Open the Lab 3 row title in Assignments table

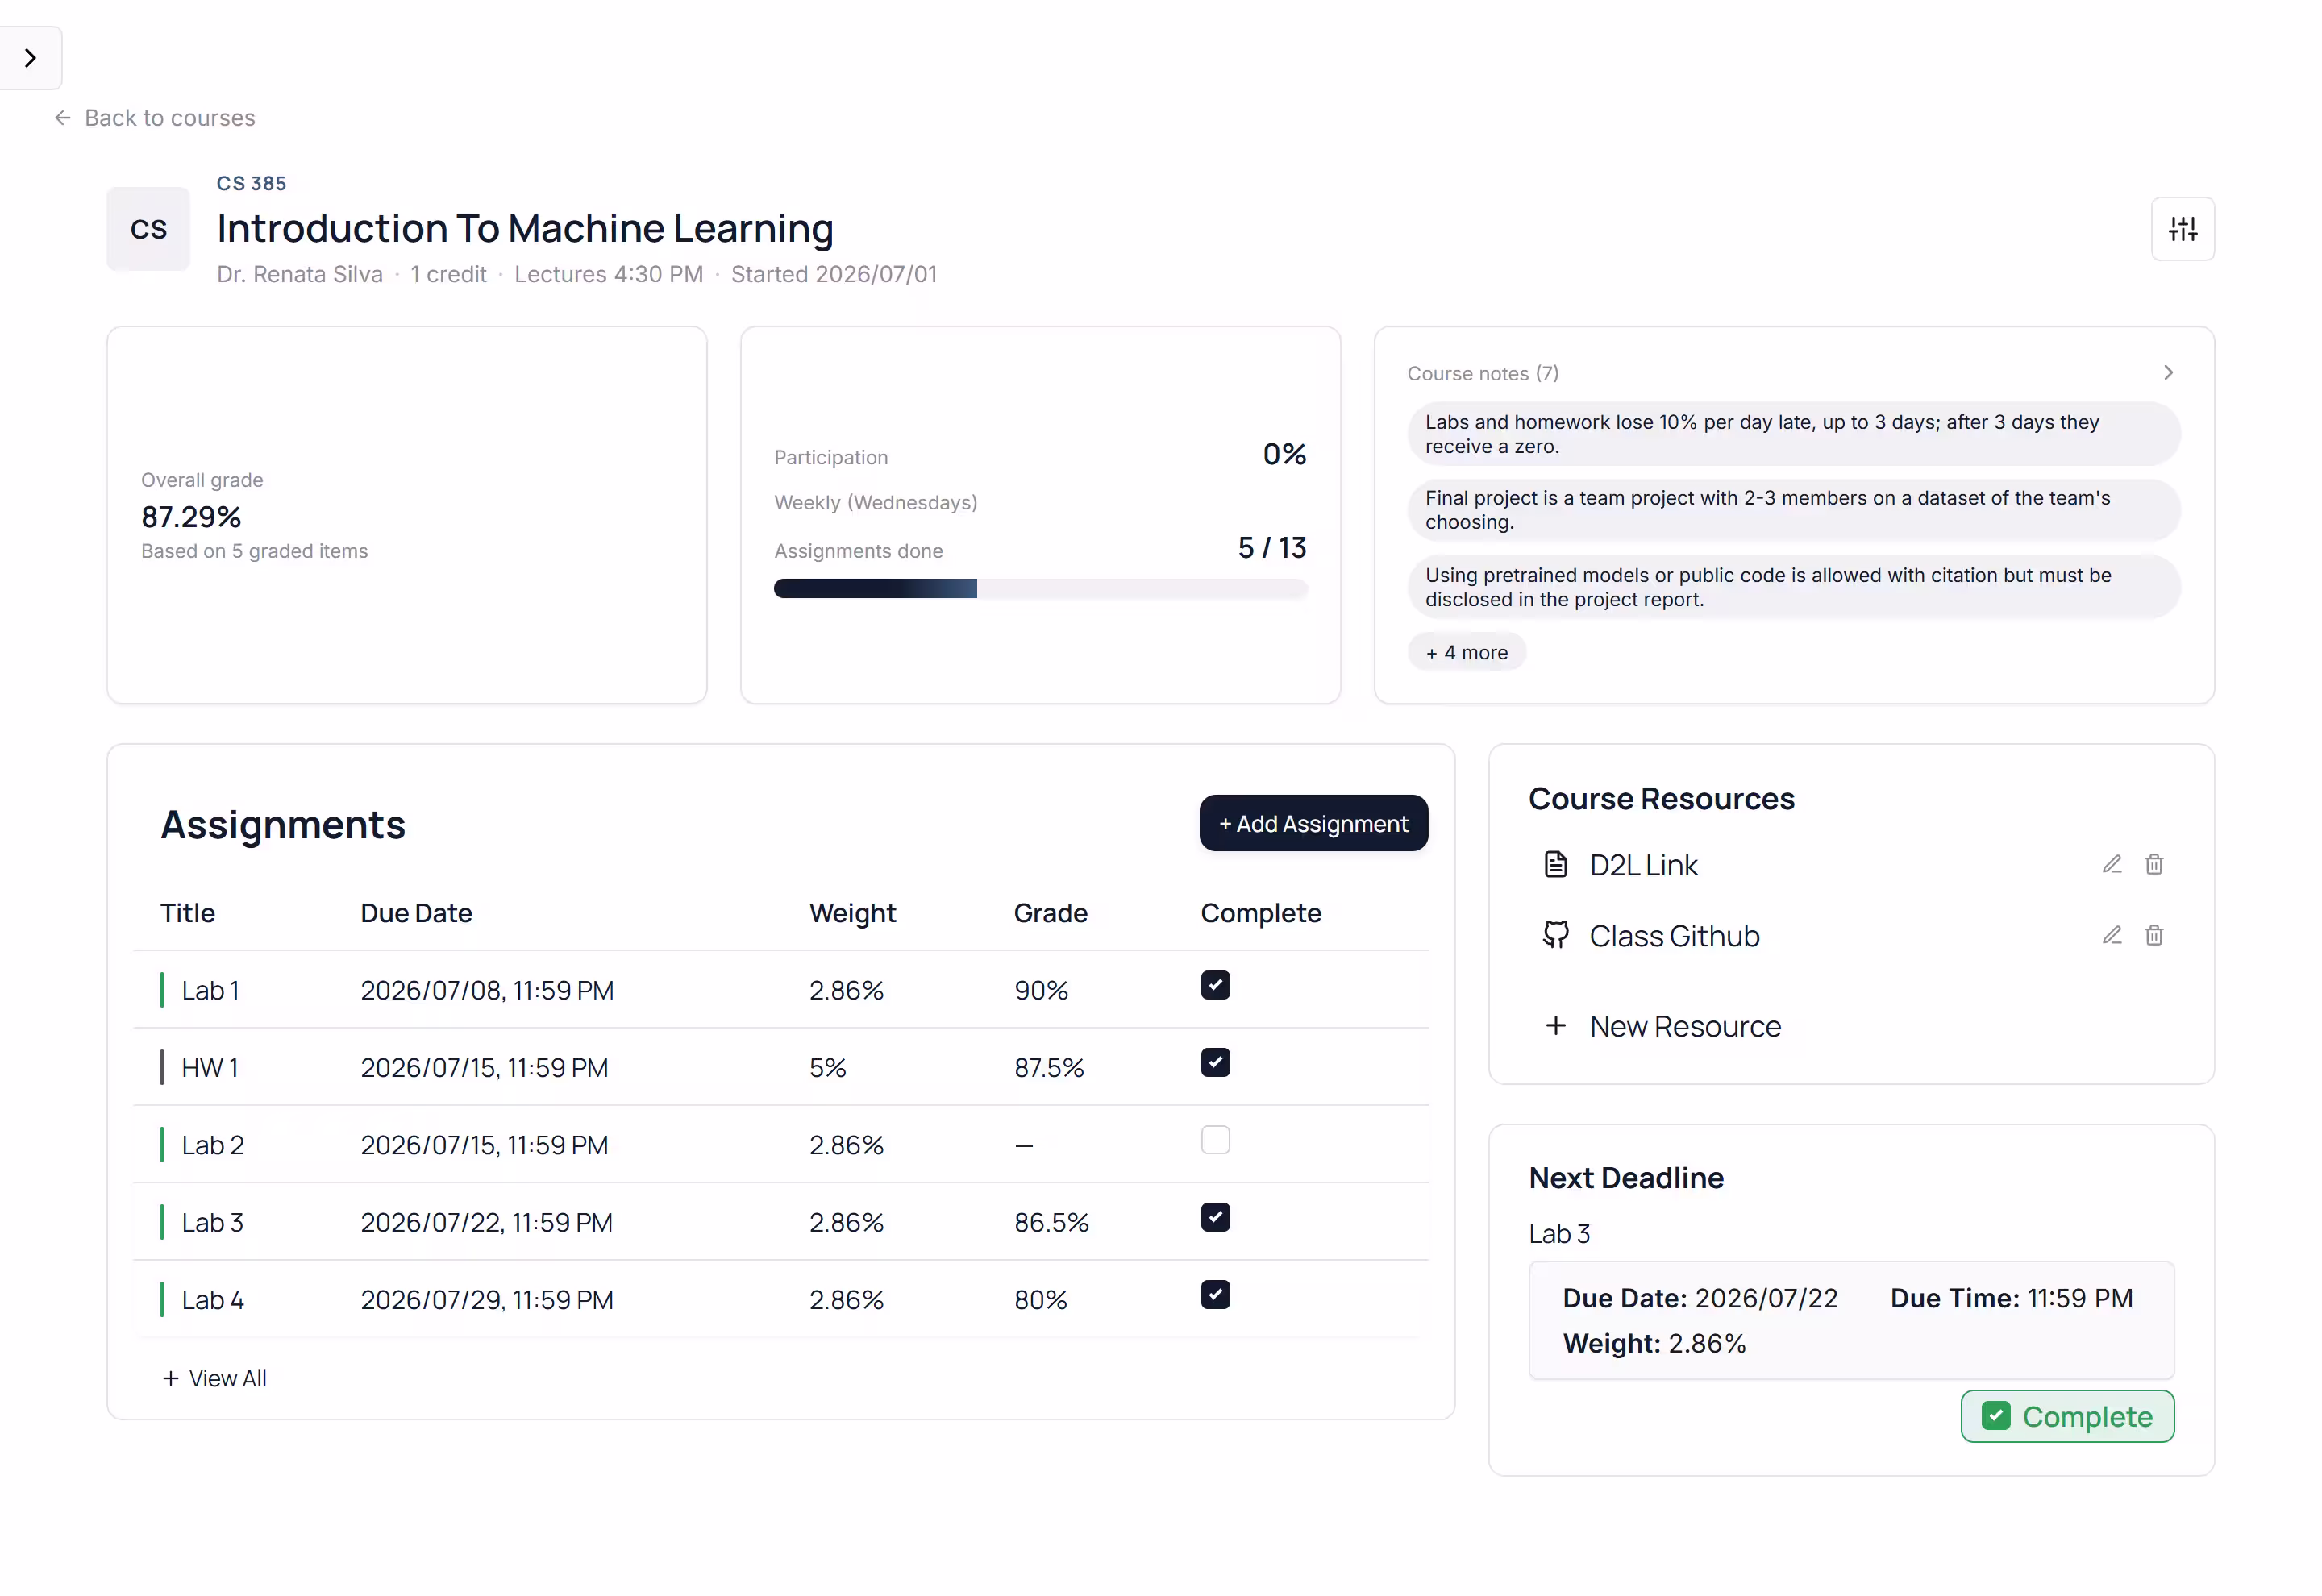tap(213, 1222)
